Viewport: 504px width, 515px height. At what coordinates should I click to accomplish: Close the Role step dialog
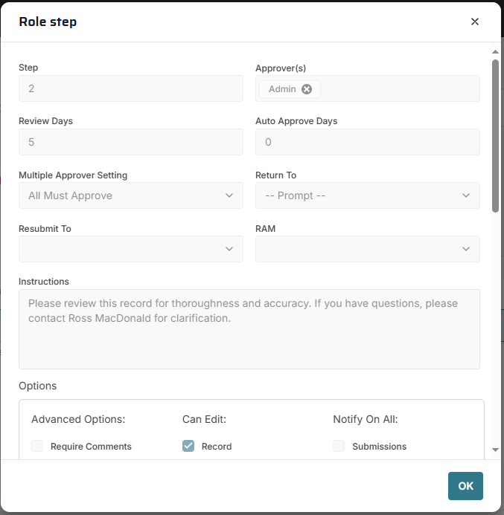(474, 22)
